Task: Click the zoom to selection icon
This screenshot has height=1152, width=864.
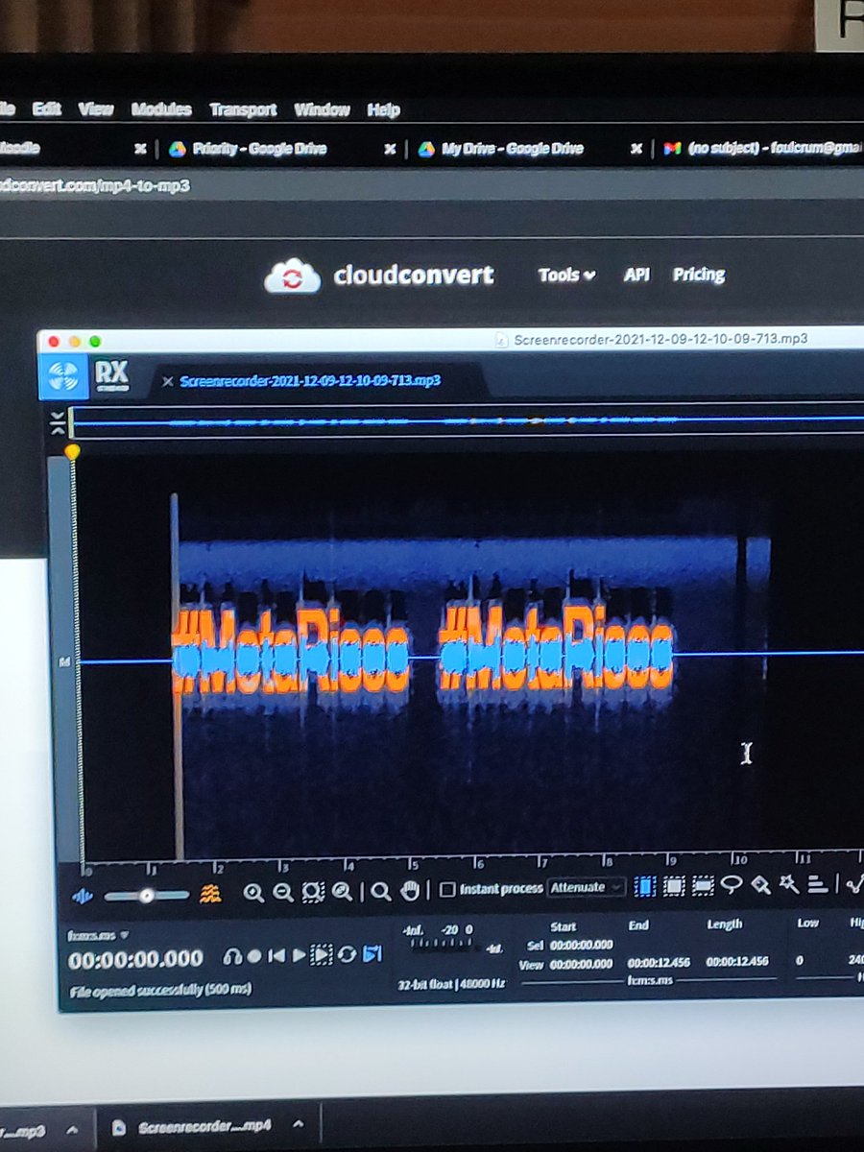Action: (313, 892)
